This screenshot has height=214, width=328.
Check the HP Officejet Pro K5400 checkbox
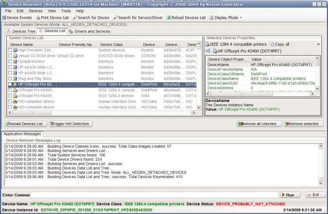(x=10, y=84)
